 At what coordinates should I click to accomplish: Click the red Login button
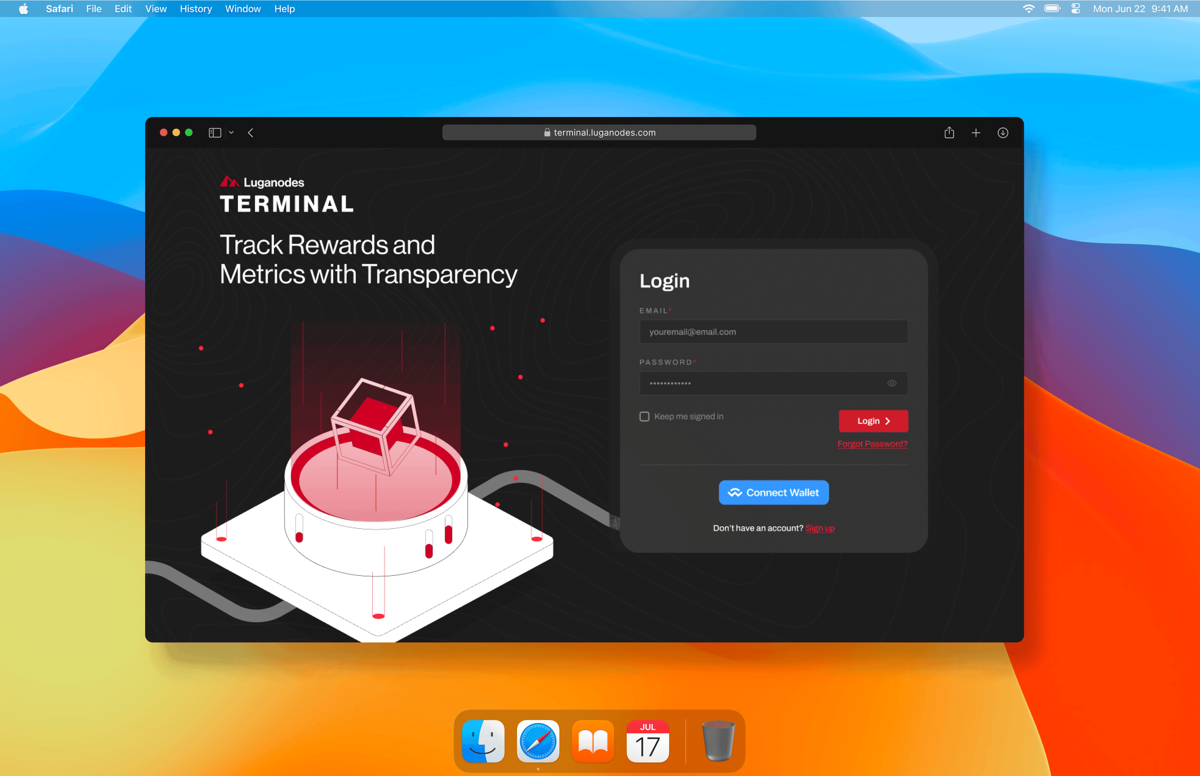(874, 421)
